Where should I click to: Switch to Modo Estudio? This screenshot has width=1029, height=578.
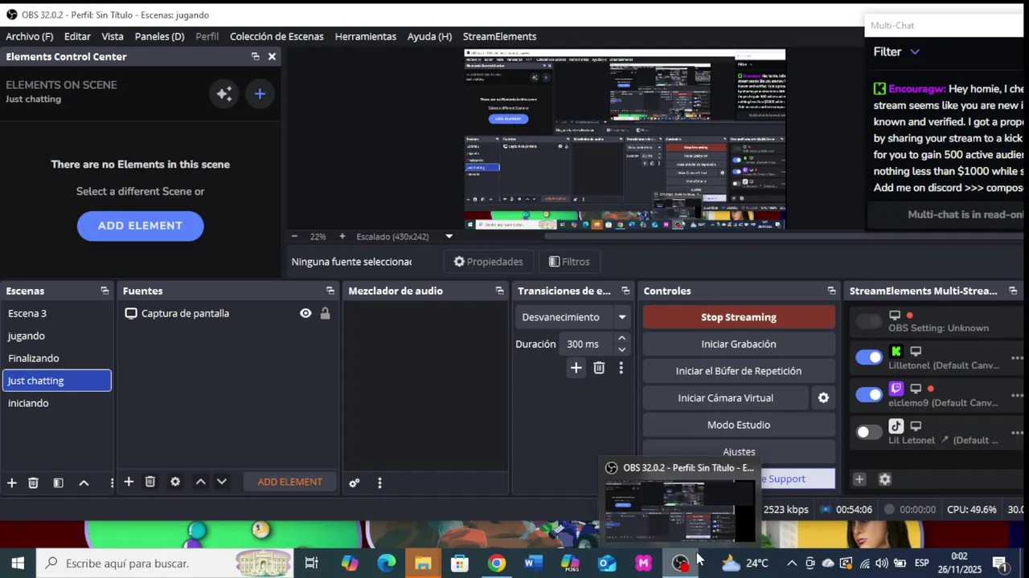(739, 425)
